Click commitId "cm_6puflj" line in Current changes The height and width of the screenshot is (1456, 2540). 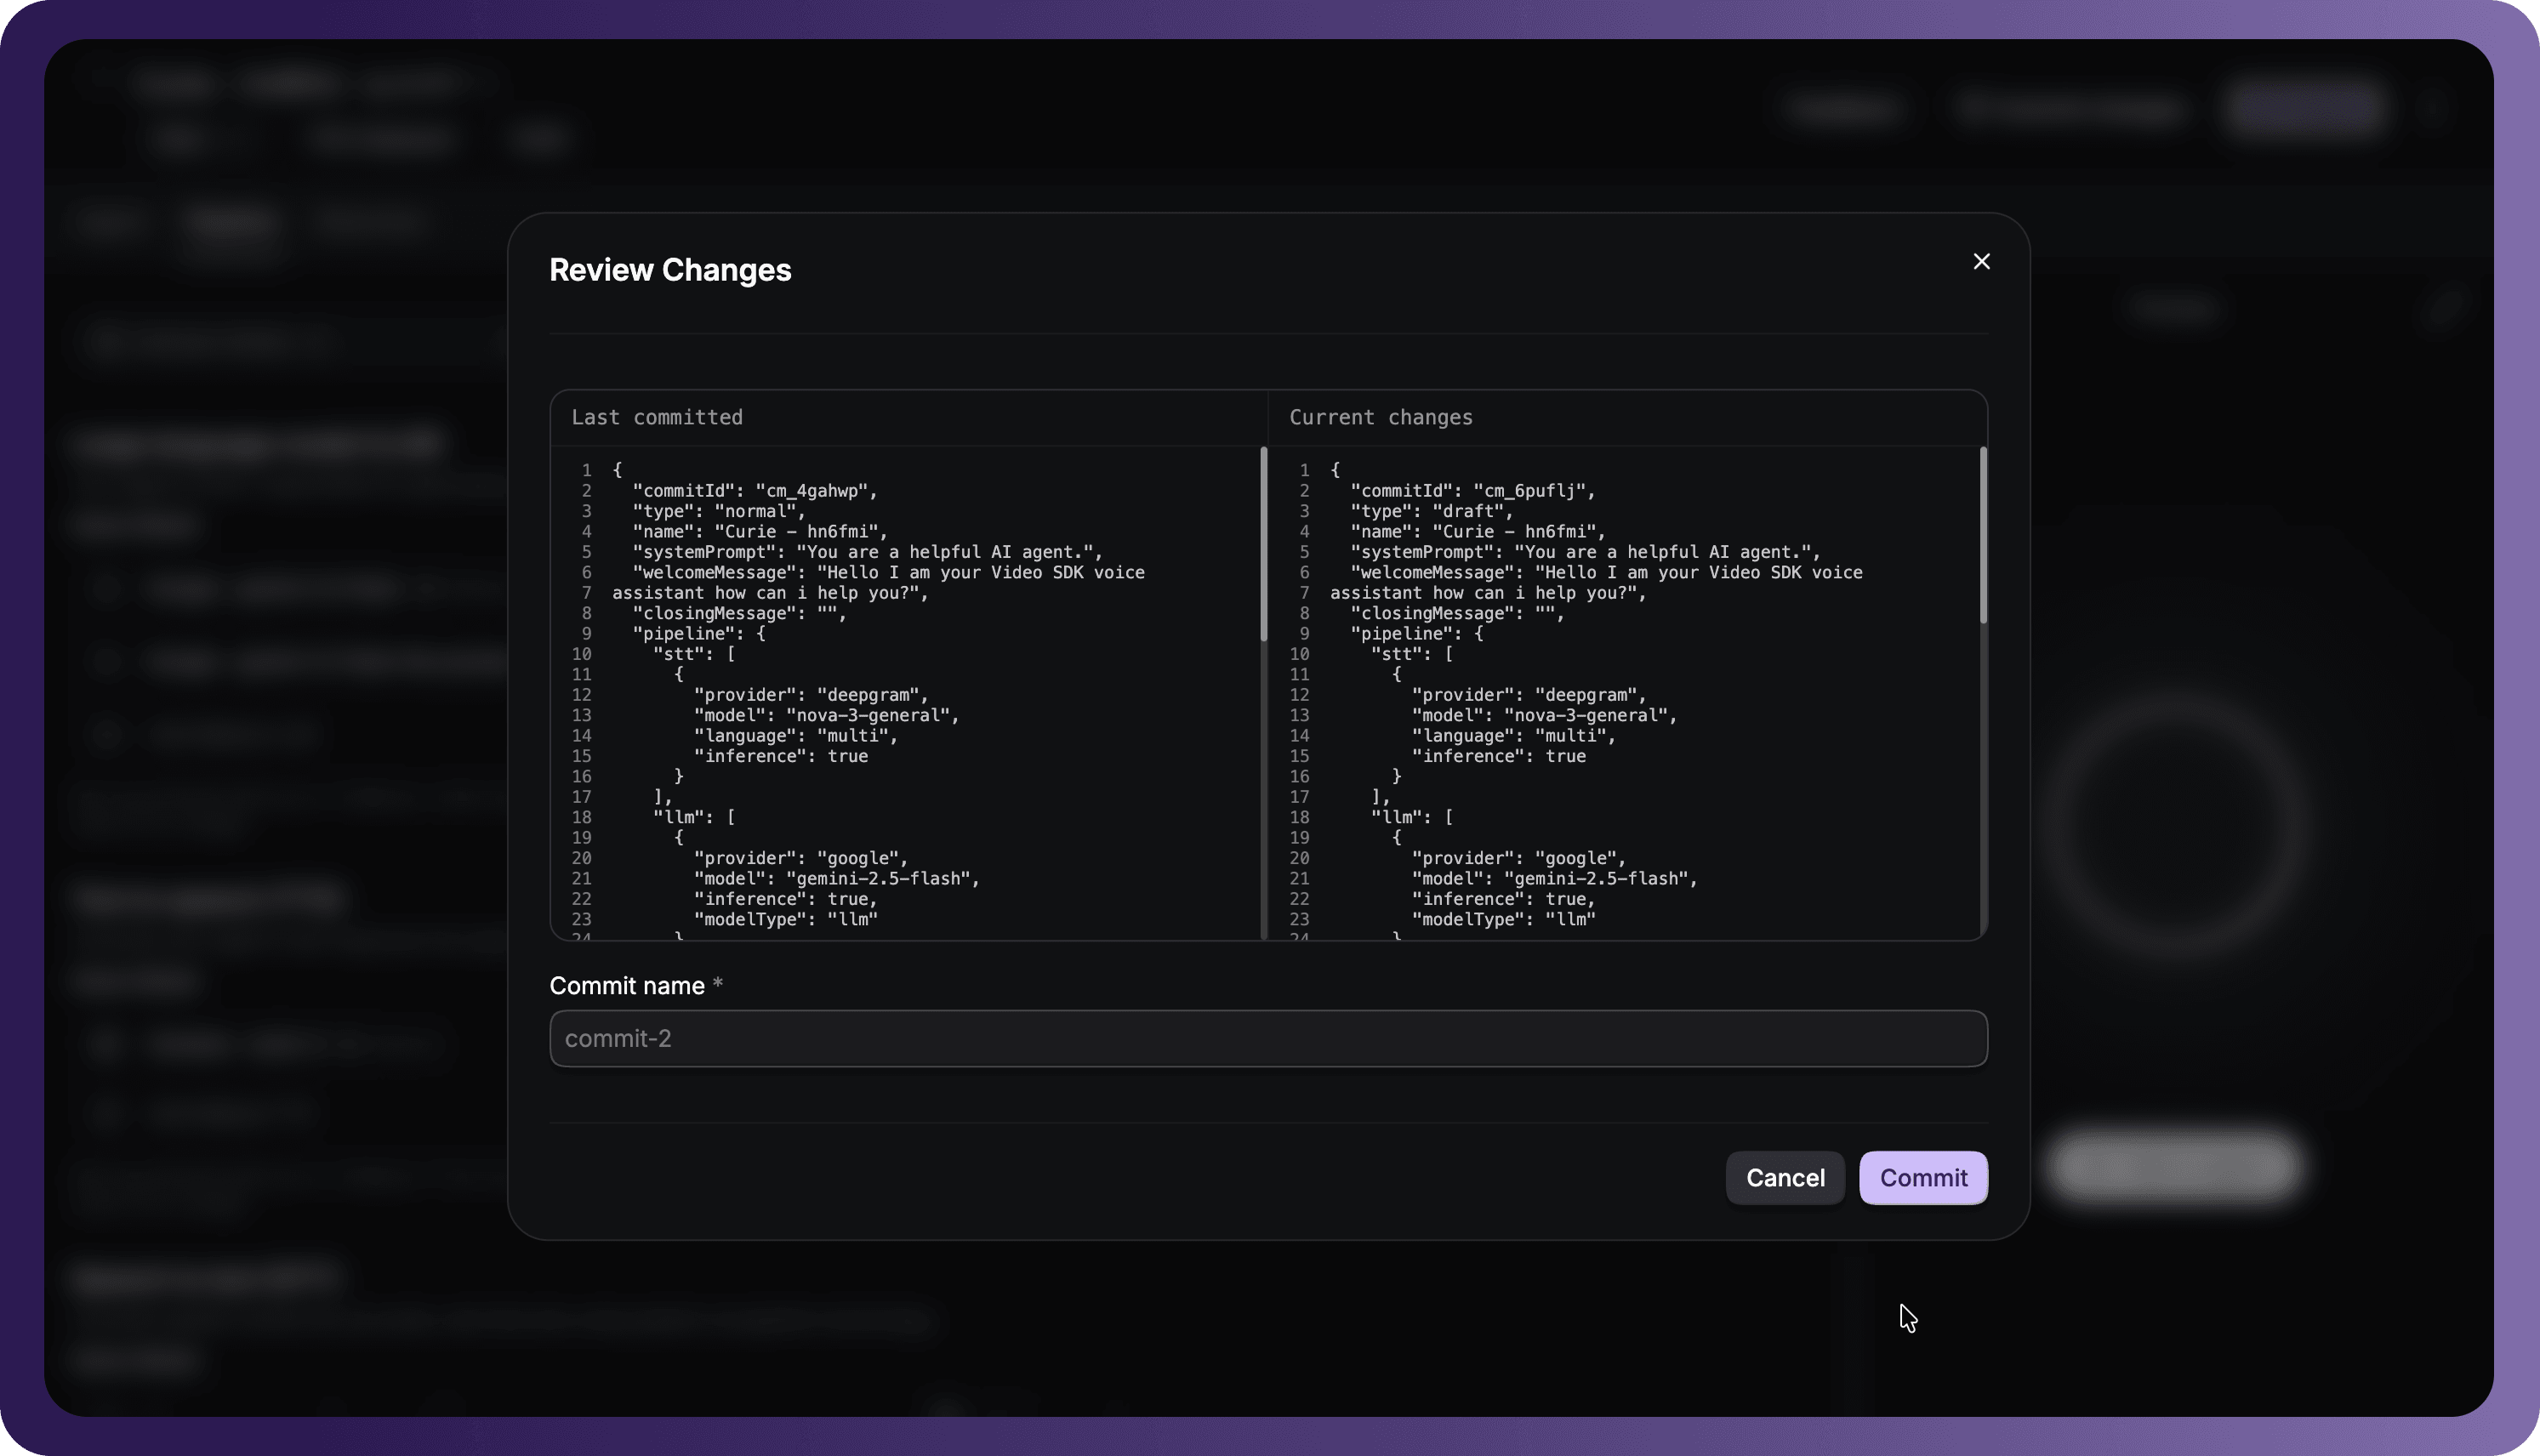pos(1473,491)
